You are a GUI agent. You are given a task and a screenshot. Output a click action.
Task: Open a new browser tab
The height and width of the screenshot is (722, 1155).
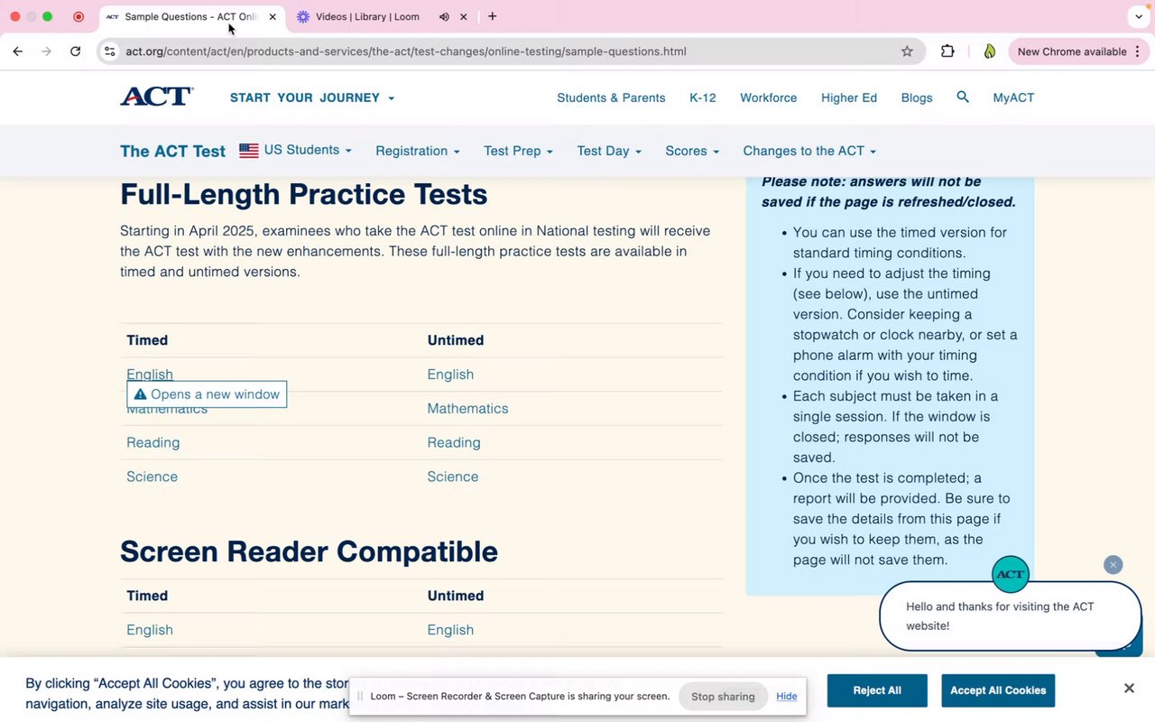[x=492, y=16]
